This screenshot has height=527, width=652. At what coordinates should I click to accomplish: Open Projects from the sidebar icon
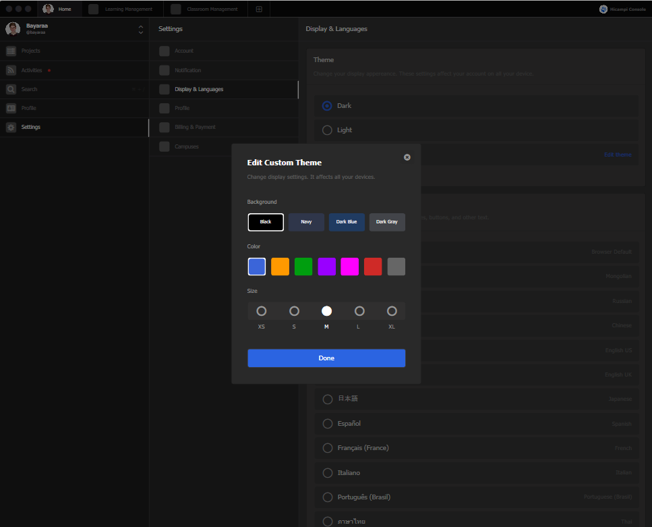[11, 51]
